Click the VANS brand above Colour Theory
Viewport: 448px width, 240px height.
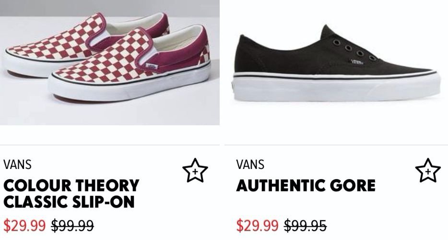17,165
